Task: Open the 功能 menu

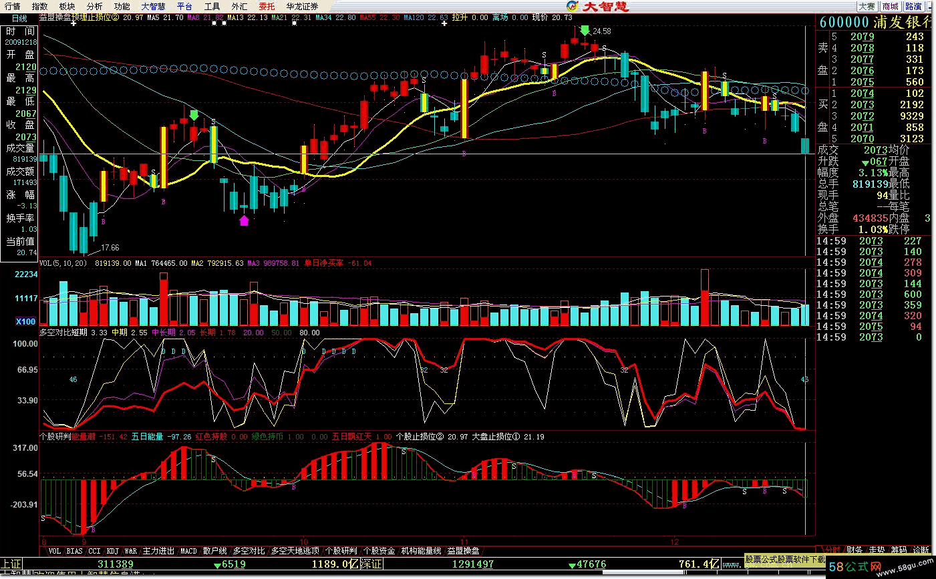Action: [x=122, y=6]
